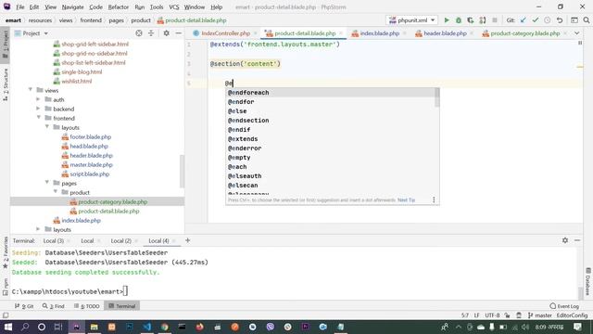Open Terminal panel settings gear
Viewport: 593px width, 334px height.
pyautogui.click(x=565, y=240)
